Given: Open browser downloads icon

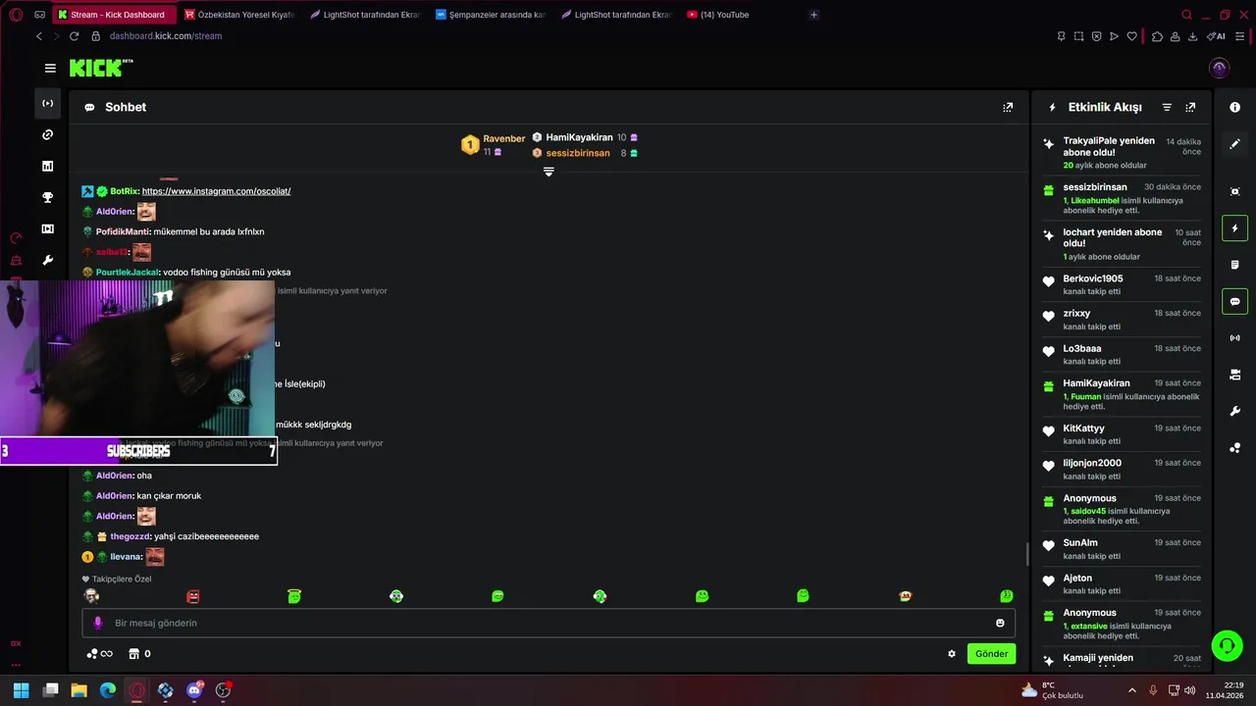Looking at the screenshot, I should point(1192,36).
